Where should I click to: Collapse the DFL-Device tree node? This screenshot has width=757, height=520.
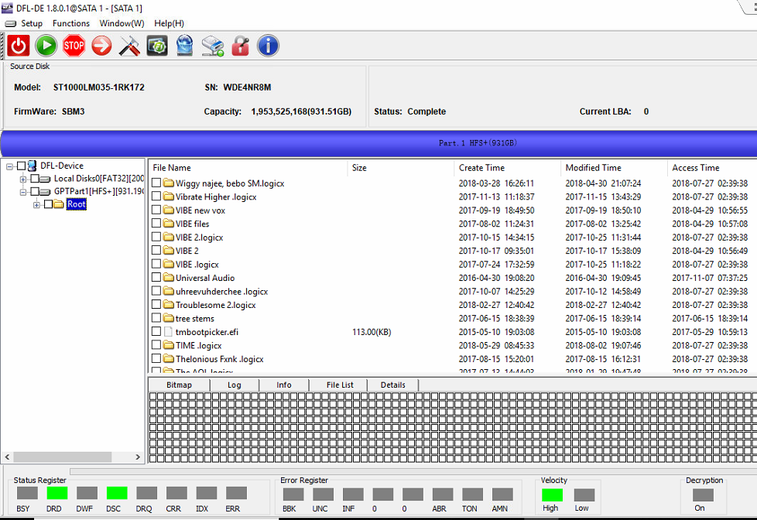pyautogui.click(x=9, y=166)
